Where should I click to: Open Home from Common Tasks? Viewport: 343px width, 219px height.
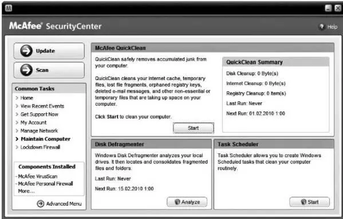[x=27, y=98]
